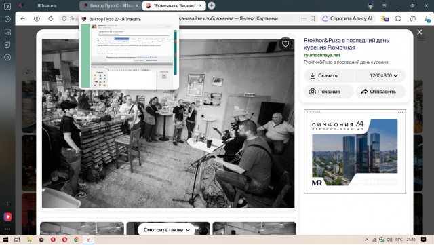This screenshot has width=434, height=245.
Task: Switch input language РУС
Action: [399, 240]
